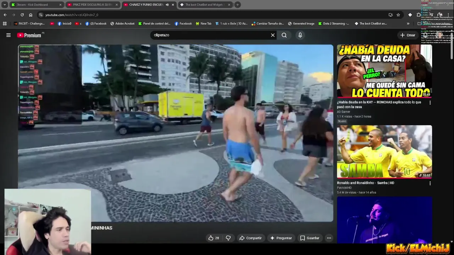Open the tab search dropdown

click(5, 5)
